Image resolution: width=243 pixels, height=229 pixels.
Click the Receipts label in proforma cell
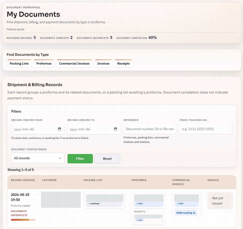140,212
